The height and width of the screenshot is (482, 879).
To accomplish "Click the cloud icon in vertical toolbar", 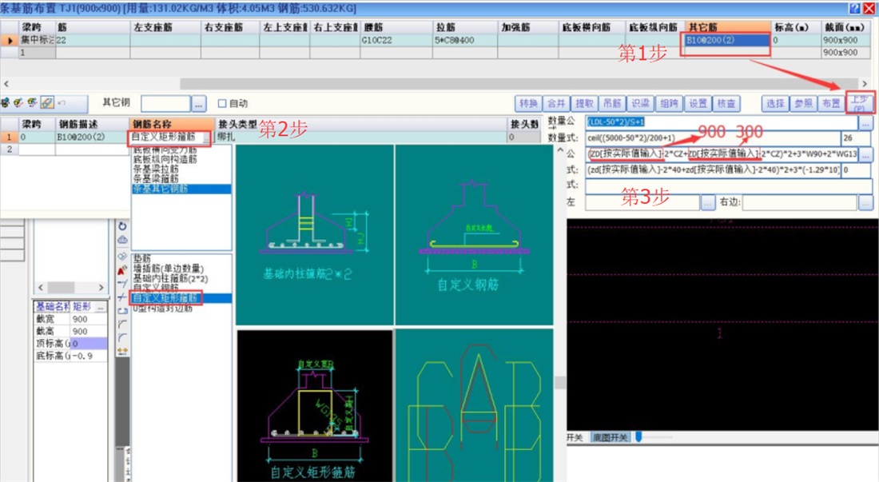I will 122,240.
